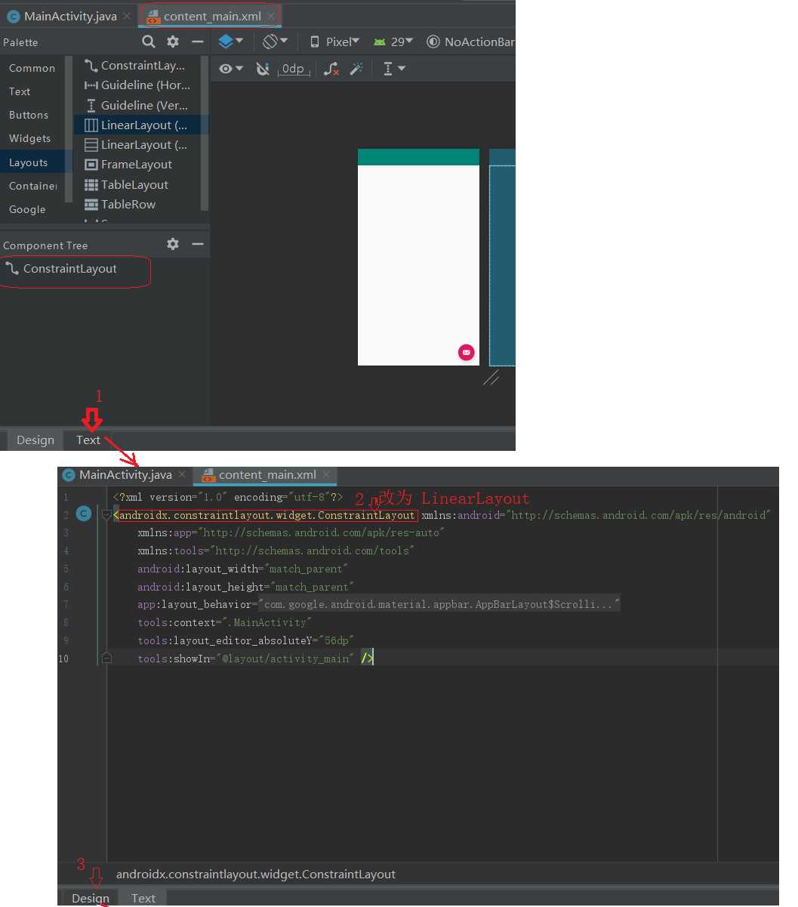
Task: Open the Component Tree settings gear
Action: click(x=173, y=244)
